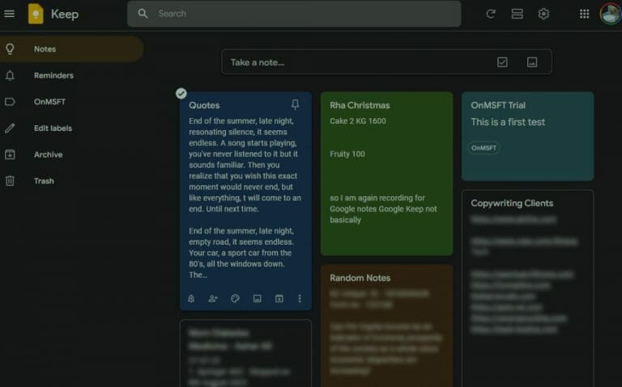Pin the Quotes note
622x387 pixels.
[295, 104]
